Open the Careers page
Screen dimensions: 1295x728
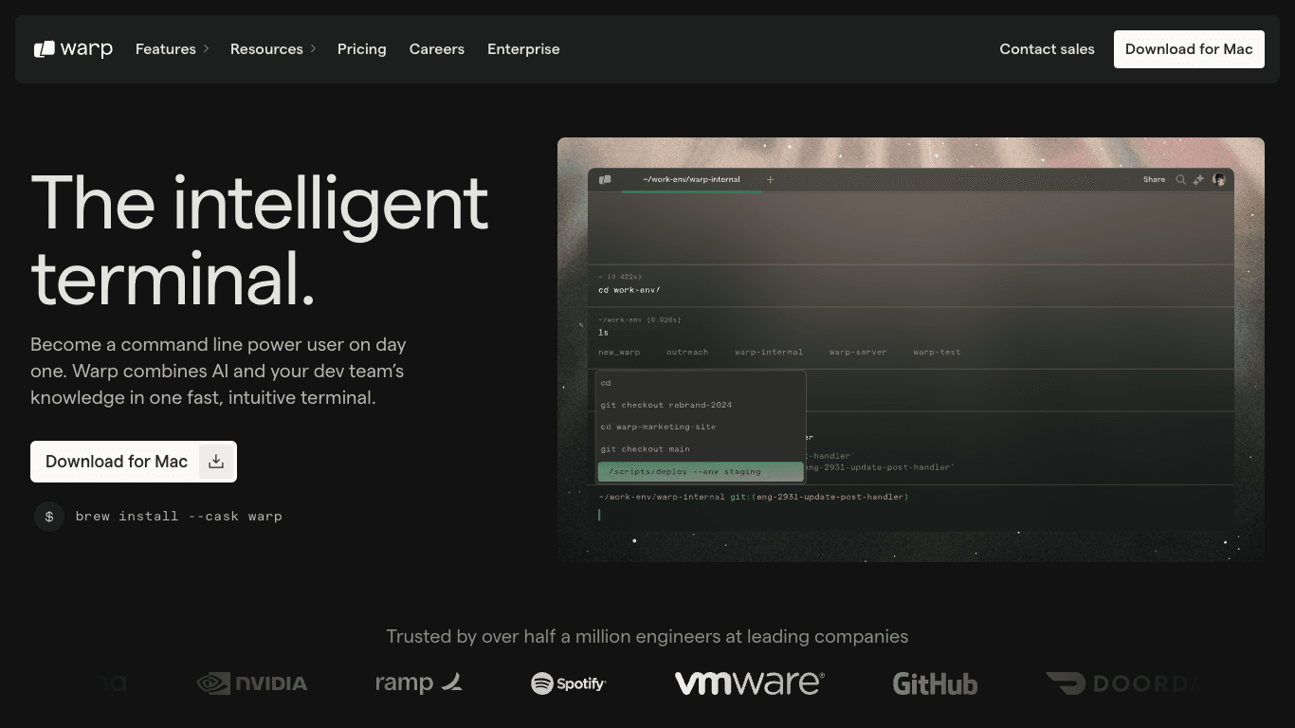(437, 49)
